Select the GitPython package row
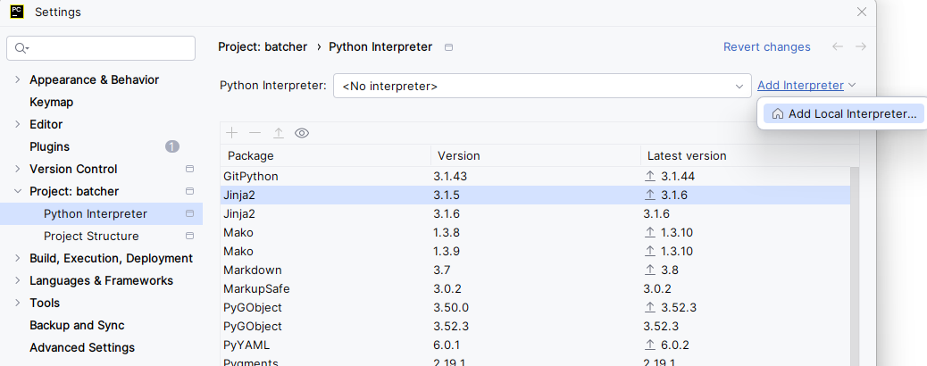This screenshot has height=366, width=927. click(x=536, y=176)
